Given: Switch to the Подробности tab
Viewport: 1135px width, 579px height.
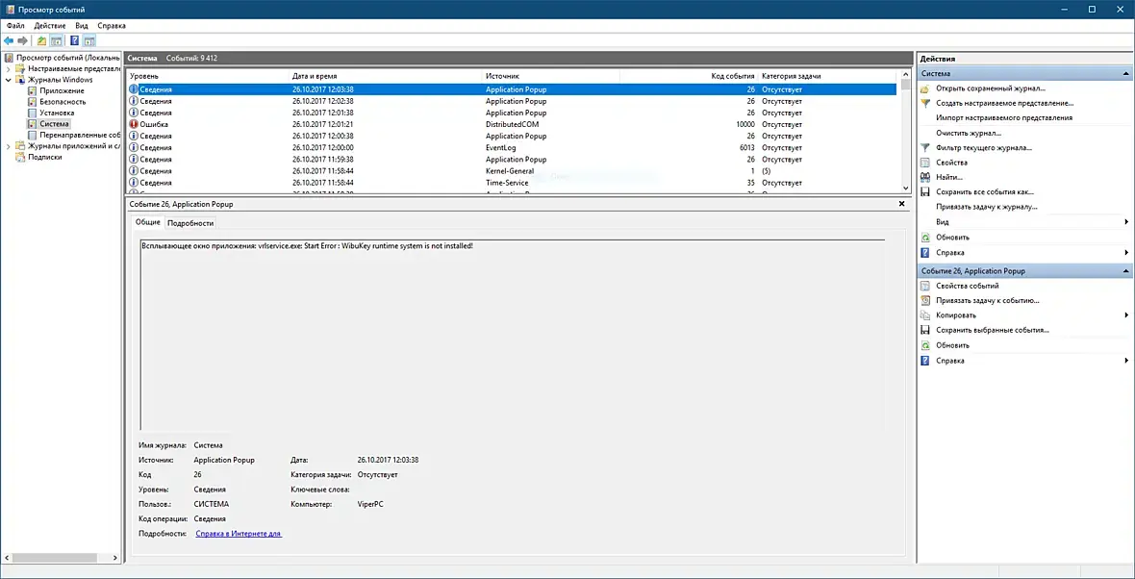Looking at the screenshot, I should tap(190, 223).
